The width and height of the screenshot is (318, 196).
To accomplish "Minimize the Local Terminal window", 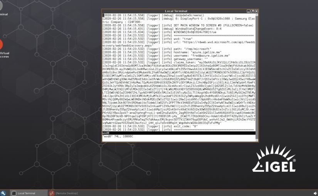I will click(x=249, y=11).
